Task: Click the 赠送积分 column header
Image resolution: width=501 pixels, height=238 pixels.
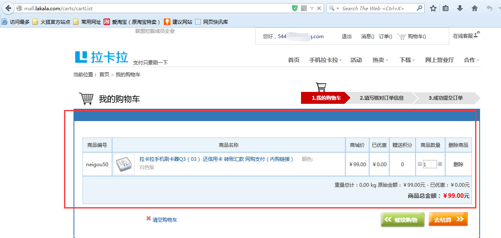Action: tap(402, 145)
